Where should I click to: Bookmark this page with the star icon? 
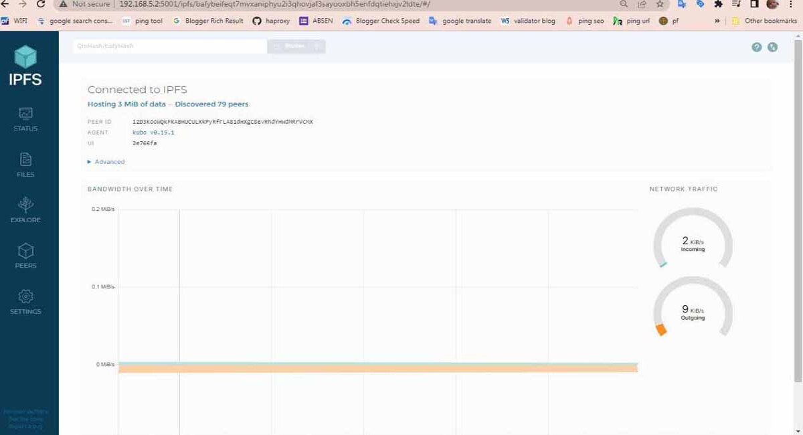(x=660, y=4)
